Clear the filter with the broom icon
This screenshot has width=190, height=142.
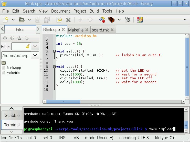pos(28,47)
